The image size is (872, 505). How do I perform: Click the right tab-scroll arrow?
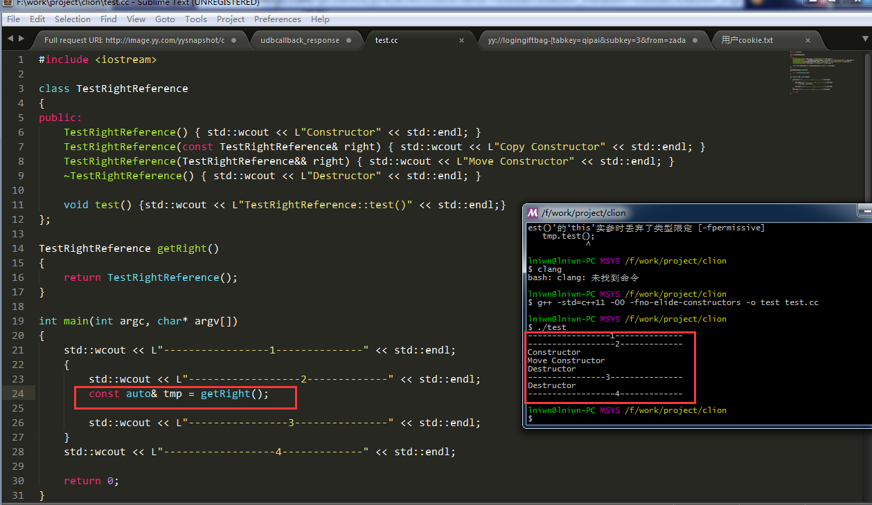tap(22, 39)
